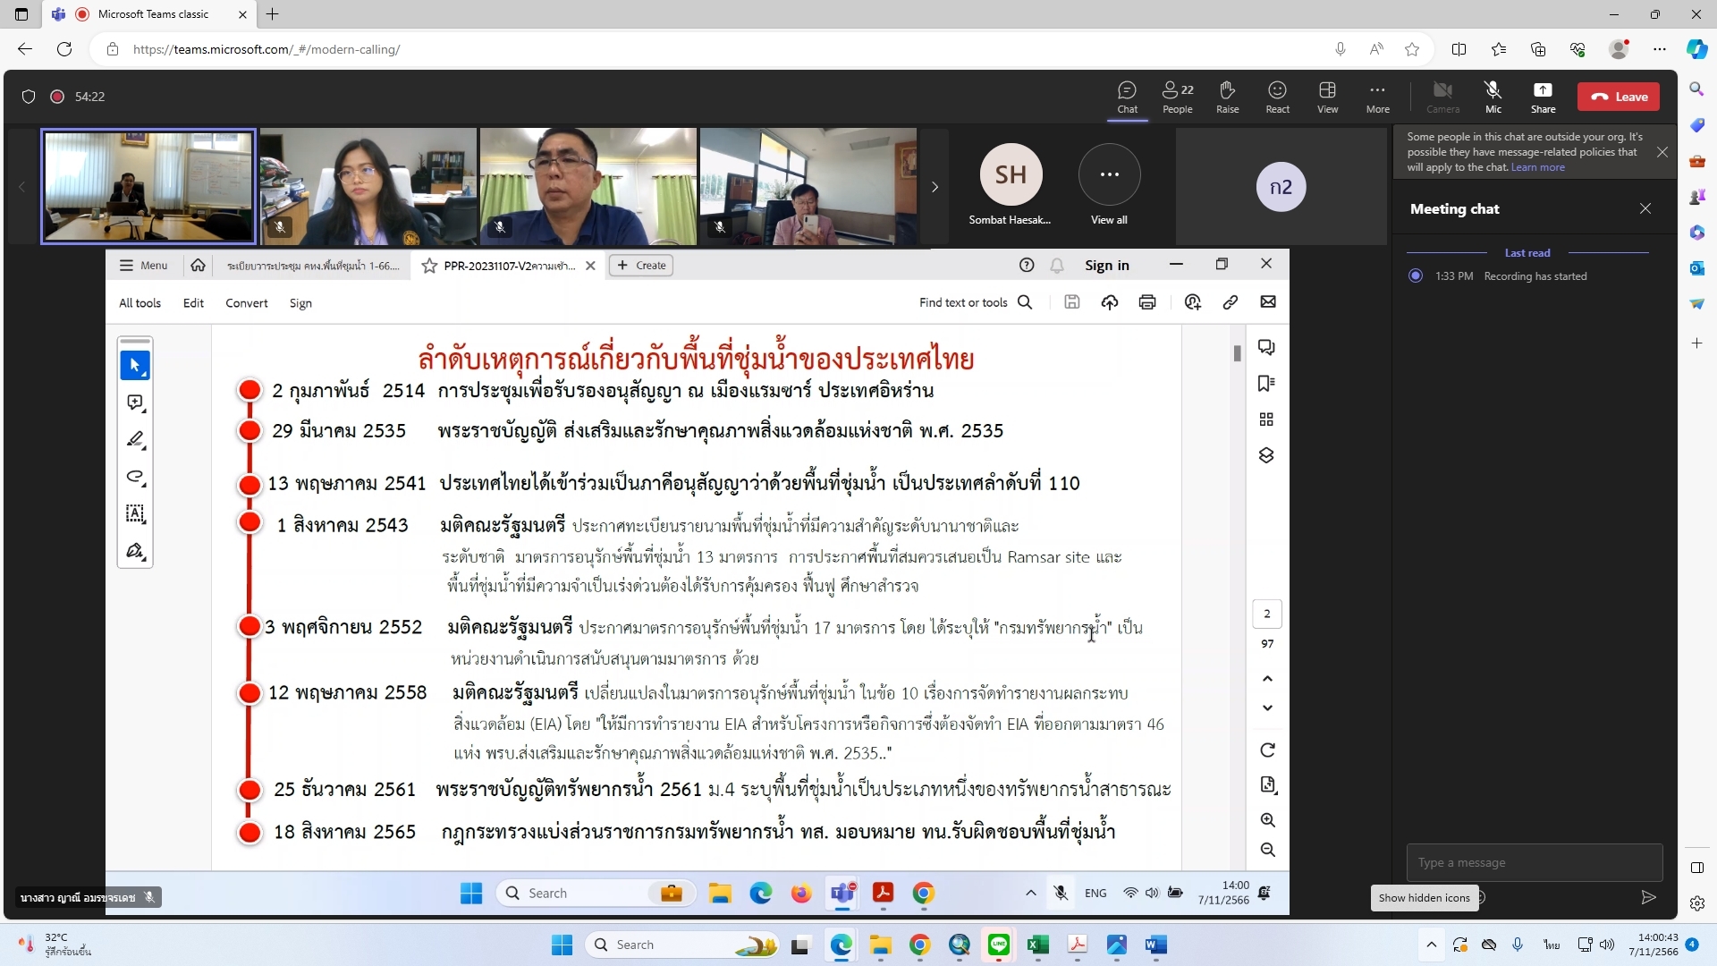The width and height of the screenshot is (1717, 966).
Task: Open the Acrobat All tools menu
Action: 140,303
